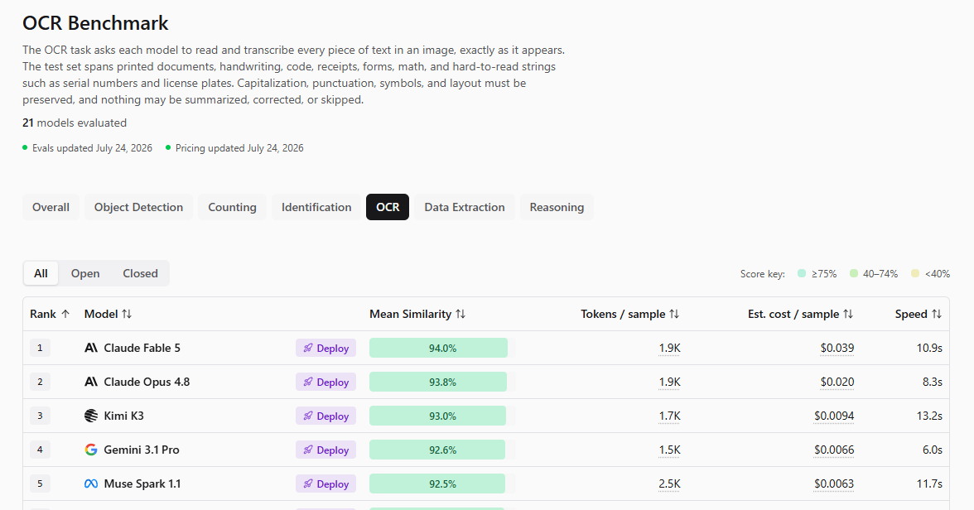974x510 pixels.
Task: Click the 93.8% similarity bar
Action: [438, 382]
